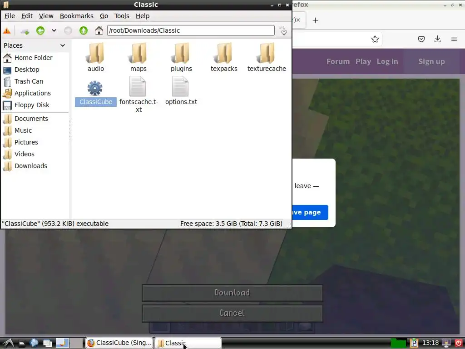Go to home folder via toolbar icon
This screenshot has height=349, width=465.
[99, 30]
